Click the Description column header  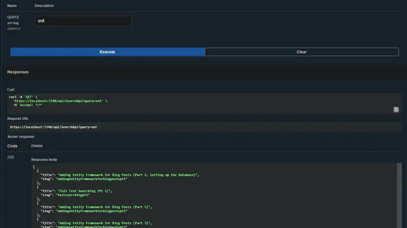pyautogui.click(x=44, y=6)
